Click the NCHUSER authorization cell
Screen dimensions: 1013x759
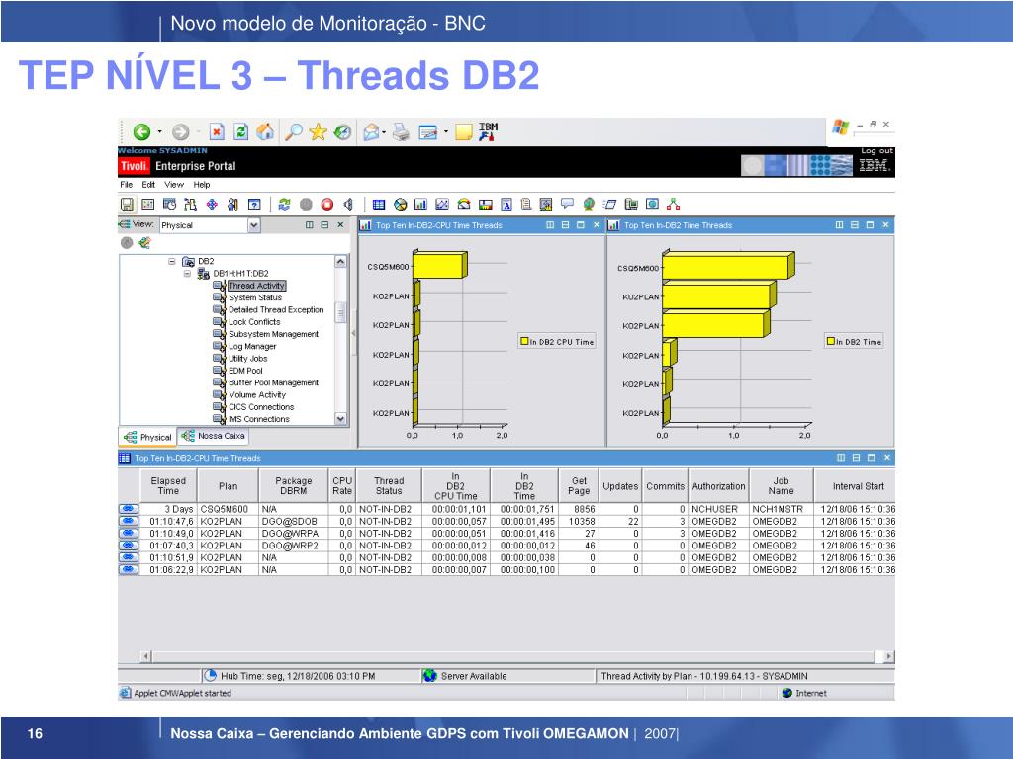point(718,509)
